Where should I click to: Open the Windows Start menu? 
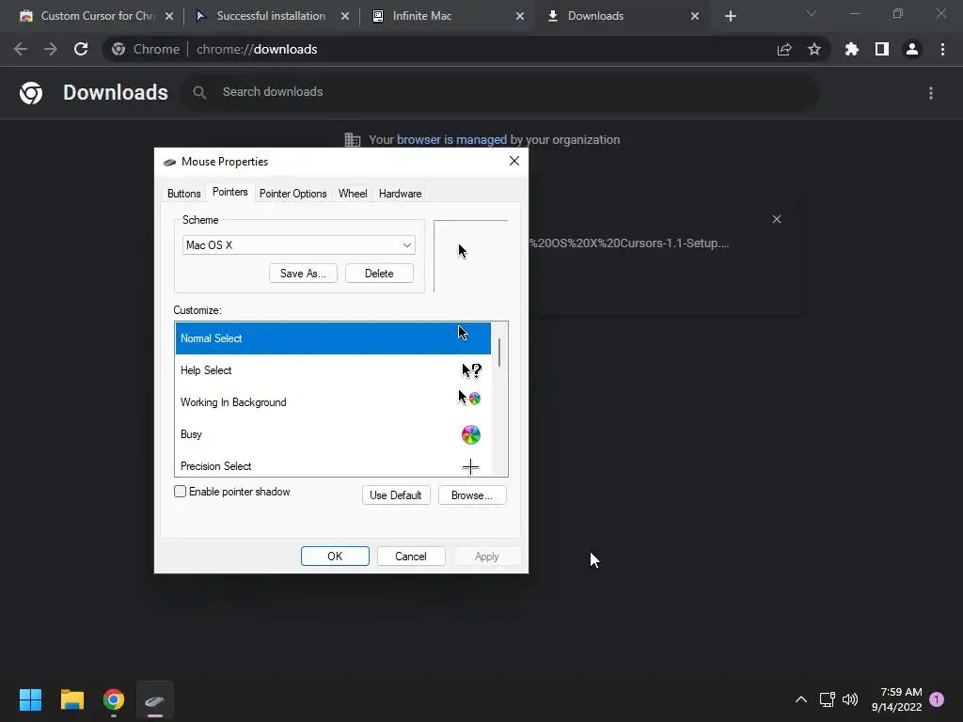(x=30, y=699)
